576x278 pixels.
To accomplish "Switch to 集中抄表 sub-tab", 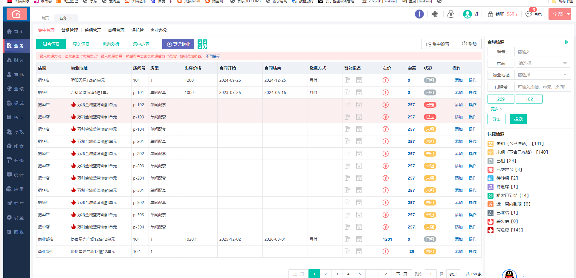I will click(141, 44).
